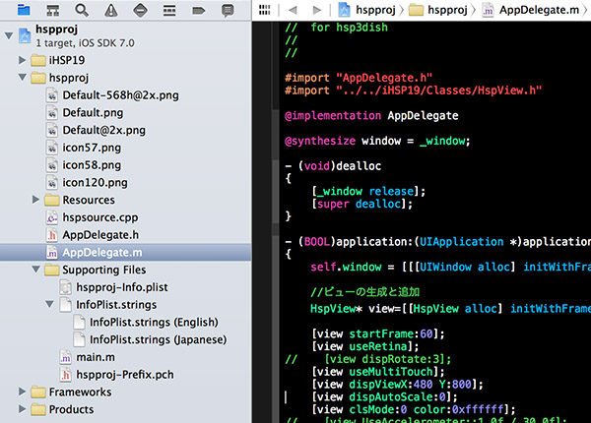Select InfoPlist.strings (Japanese) file
This screenshot has width=591, height=423.
[x=158, y=339]
